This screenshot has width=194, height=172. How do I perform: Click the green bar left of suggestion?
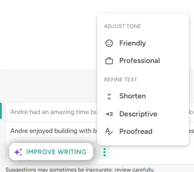[x=1, y=111]
